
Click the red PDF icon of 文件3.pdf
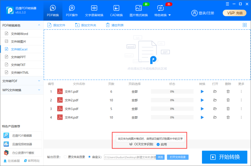coord(60,109)
